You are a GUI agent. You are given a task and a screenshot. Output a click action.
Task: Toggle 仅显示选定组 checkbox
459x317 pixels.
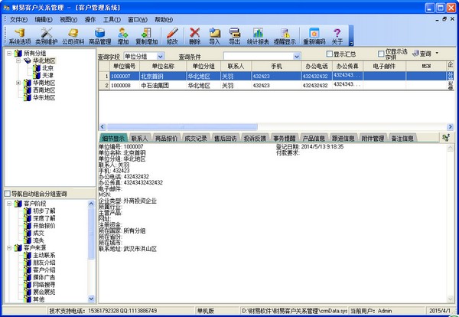[x=381, y=54]
